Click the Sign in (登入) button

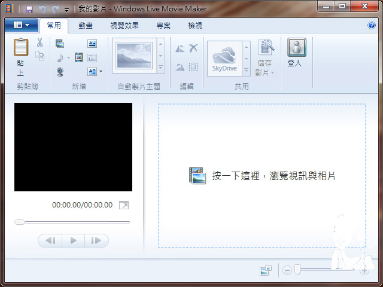coord(296,53)
